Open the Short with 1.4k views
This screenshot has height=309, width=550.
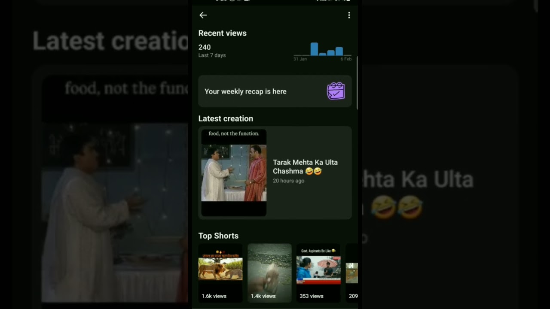(x=269, y=273)
